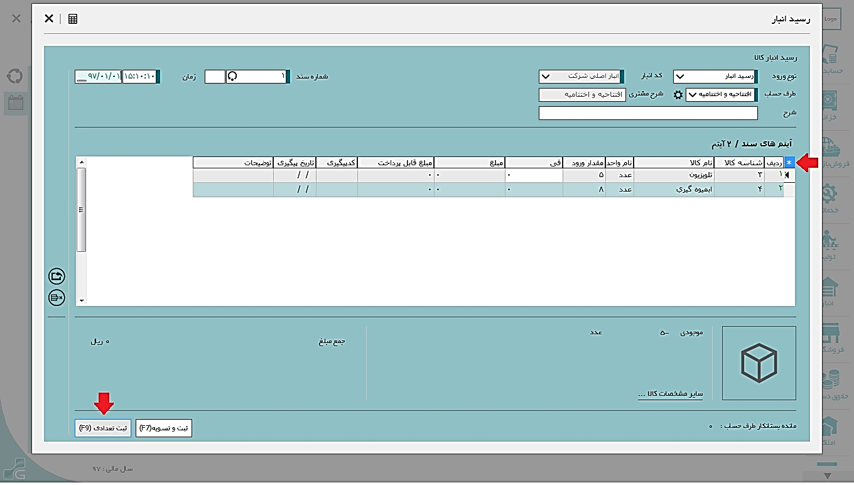Click the نام کالا column header
The height and width of the screenshot is (485, 854).
(x=674, y=163)
